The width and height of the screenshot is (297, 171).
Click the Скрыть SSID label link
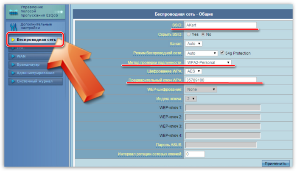(x=170, y=34)
